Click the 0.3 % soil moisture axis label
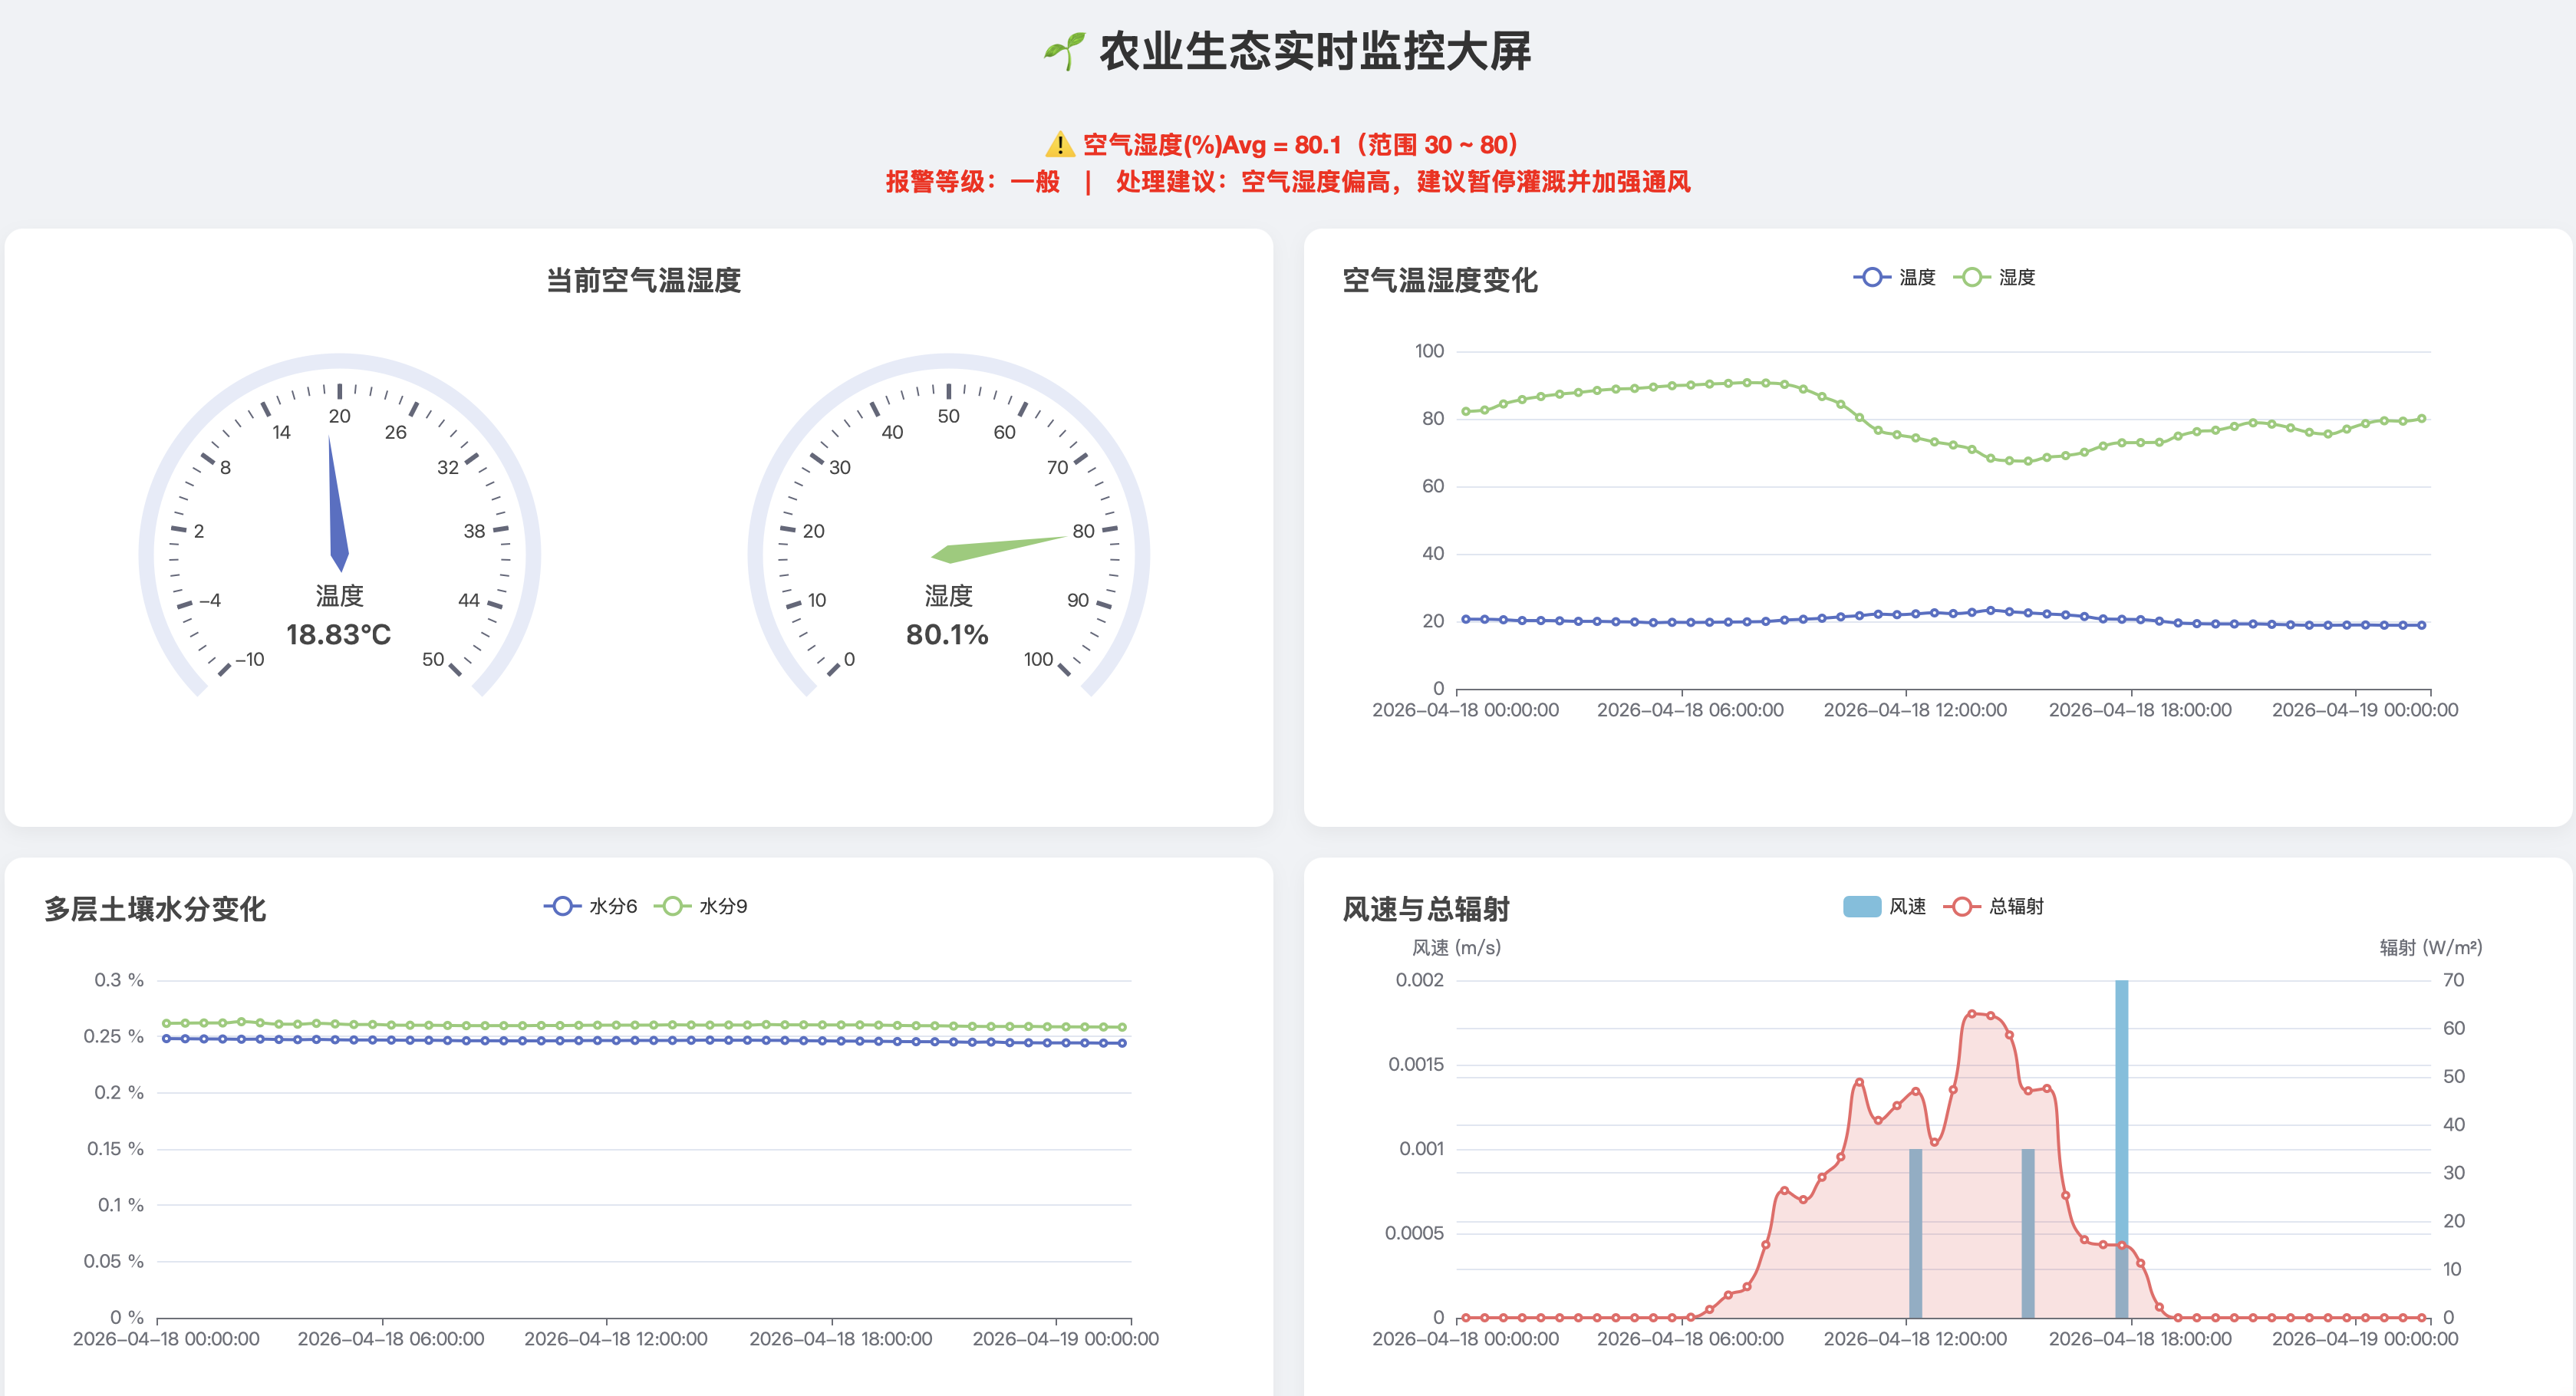 click(x=119, y=980)
